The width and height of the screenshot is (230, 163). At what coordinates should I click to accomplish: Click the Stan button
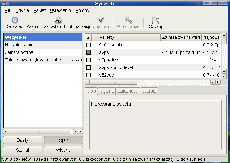tap(64, 140)
